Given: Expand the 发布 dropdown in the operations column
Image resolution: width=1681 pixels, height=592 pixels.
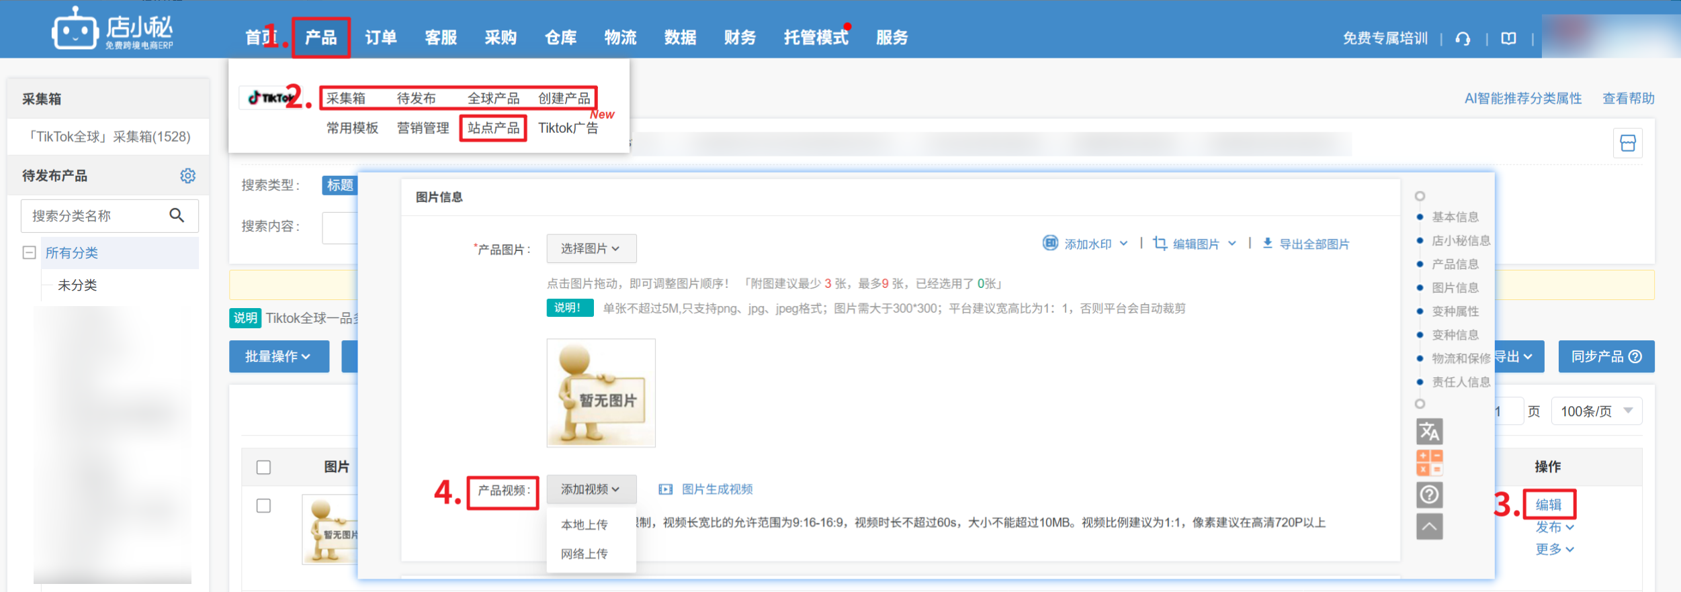Looking at the screenshot, I should [x=1555, y=528].
